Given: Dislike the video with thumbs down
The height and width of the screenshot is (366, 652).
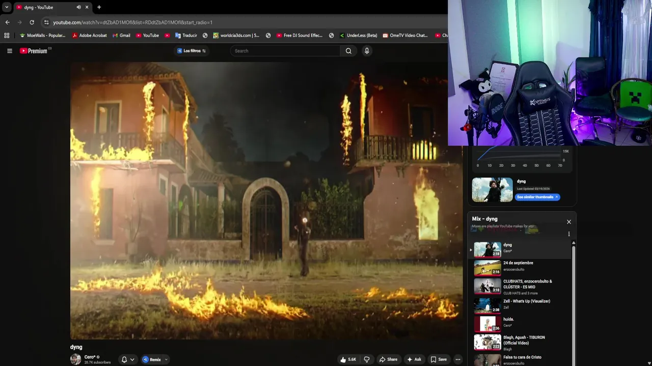Looking at the screenshot, I should point(366,359).
